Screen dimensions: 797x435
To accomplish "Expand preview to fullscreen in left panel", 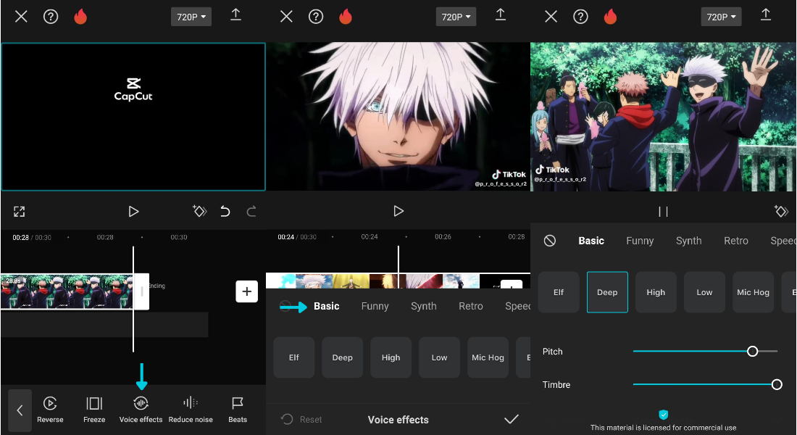I will [x=20, y=212].
